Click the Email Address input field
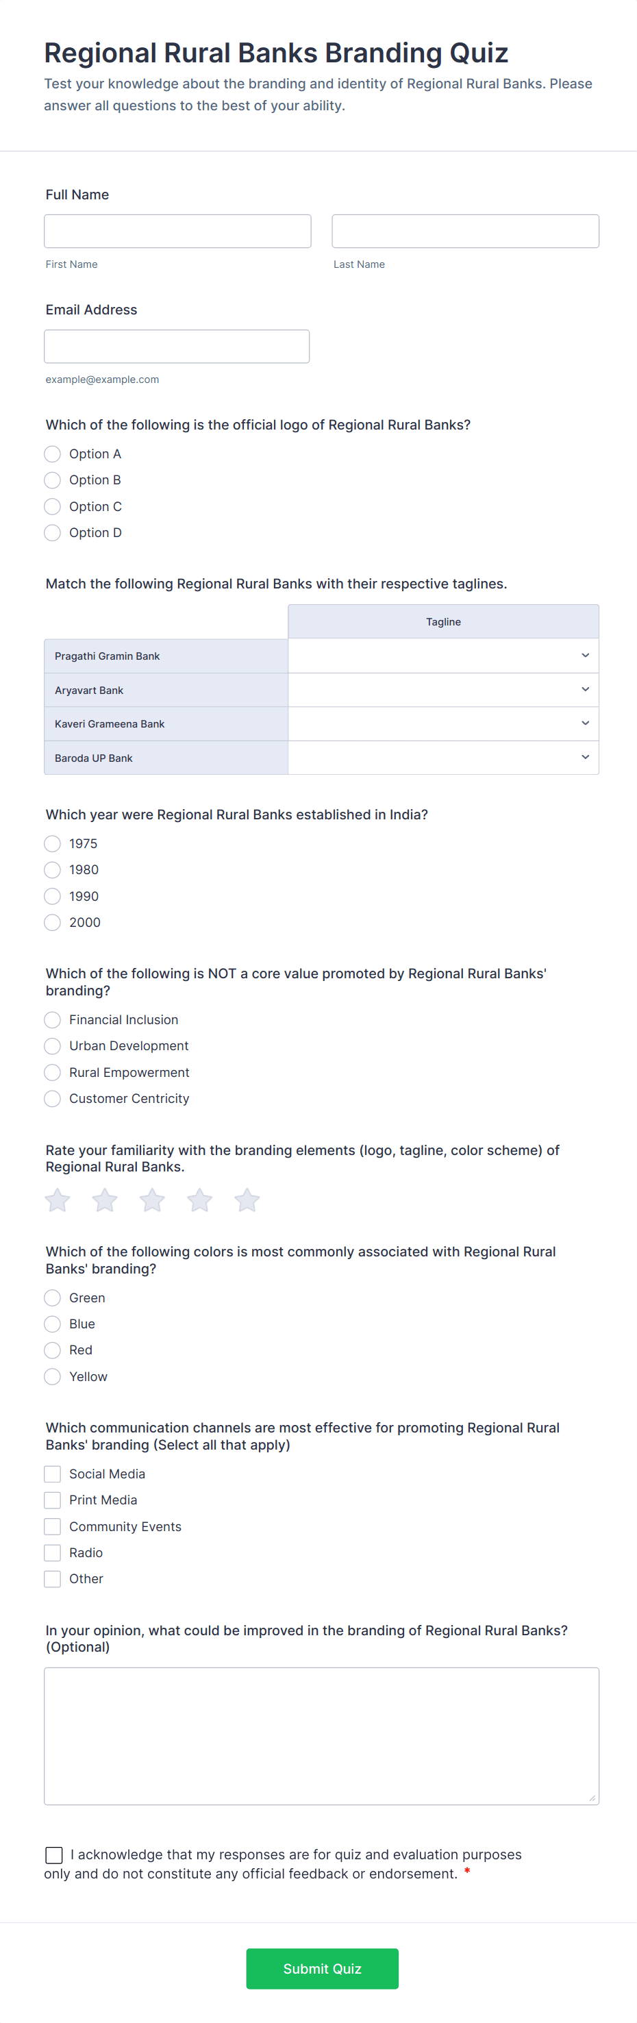 click(177, 345)
